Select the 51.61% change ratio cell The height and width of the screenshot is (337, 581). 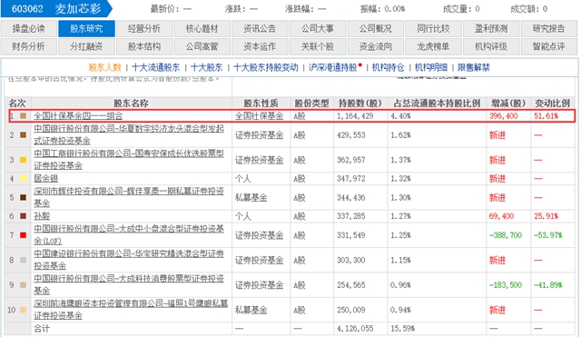[x=547, y=116]
